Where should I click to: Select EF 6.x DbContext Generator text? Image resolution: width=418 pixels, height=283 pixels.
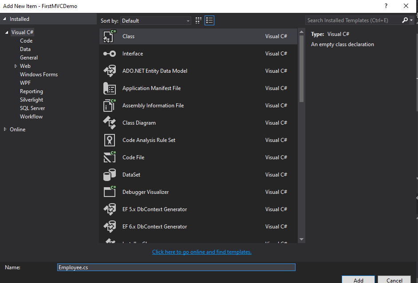click(154, 227)
